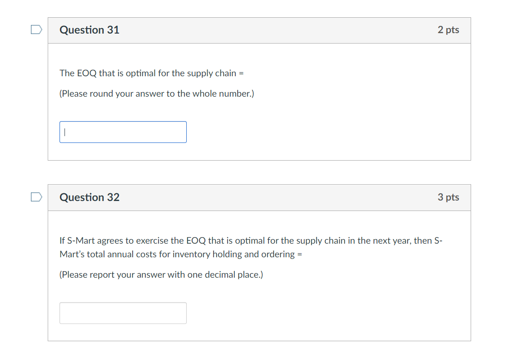Select the flag marker left of the Question 31 header
This screenshot has height=358, width=512.
pos(36,29)
